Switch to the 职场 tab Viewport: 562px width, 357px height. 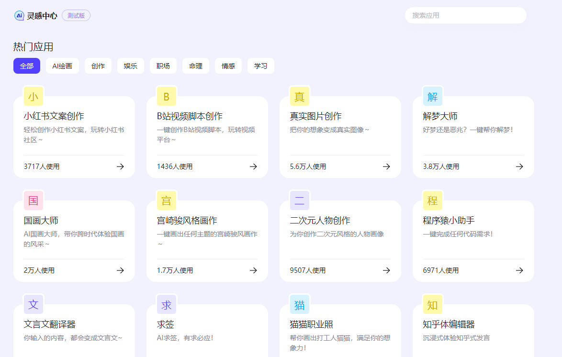click(163, 66)
